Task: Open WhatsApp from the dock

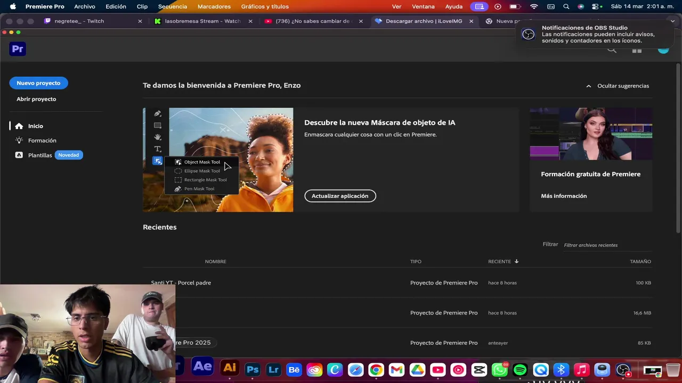Action: (500, 369)
